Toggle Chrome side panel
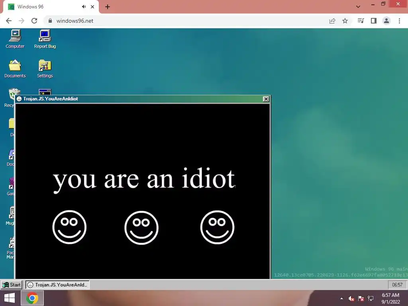Screen dimensions: 408x306 click(x=374, y=21)
